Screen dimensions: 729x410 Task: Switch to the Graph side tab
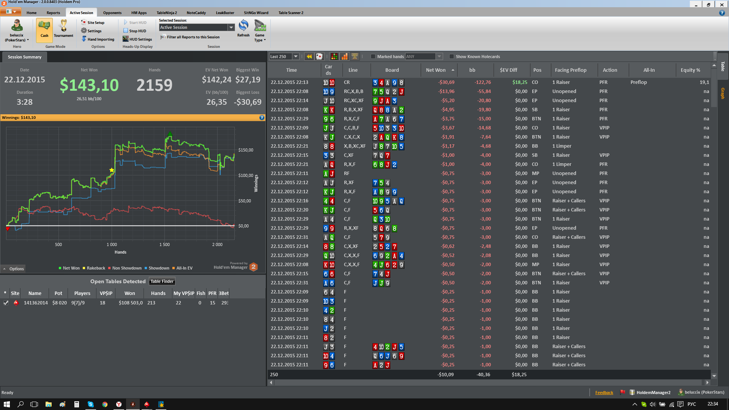[723, 93]
